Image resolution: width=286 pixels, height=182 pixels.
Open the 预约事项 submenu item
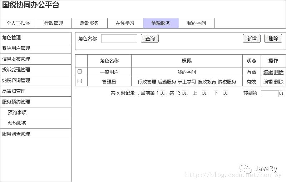pyautogui.click(x=36, y=112)
